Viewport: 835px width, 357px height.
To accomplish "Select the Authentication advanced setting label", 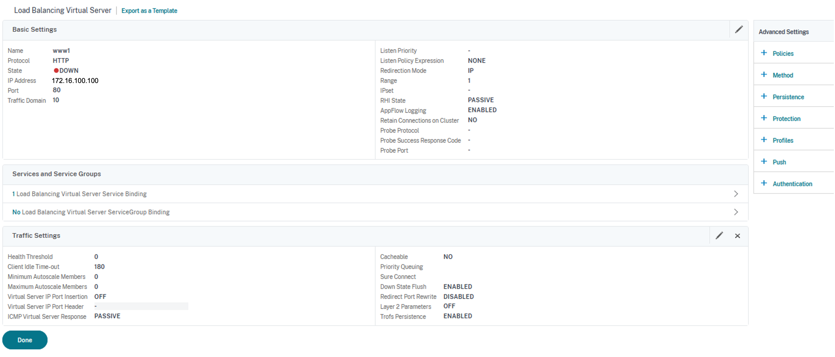I will point(792,184).
